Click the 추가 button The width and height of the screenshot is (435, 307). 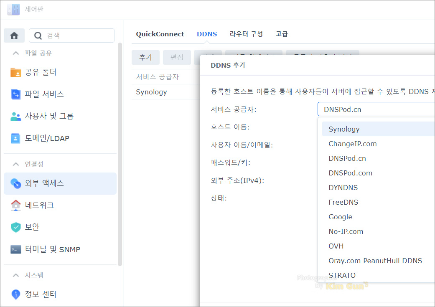[x=146, y=57]
